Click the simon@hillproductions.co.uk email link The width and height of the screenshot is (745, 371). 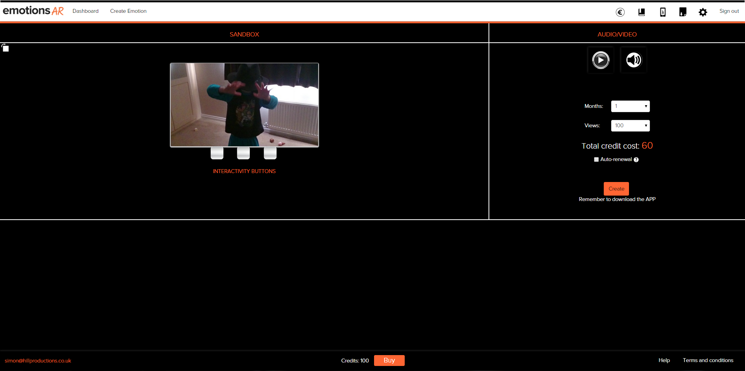[38, 361]
